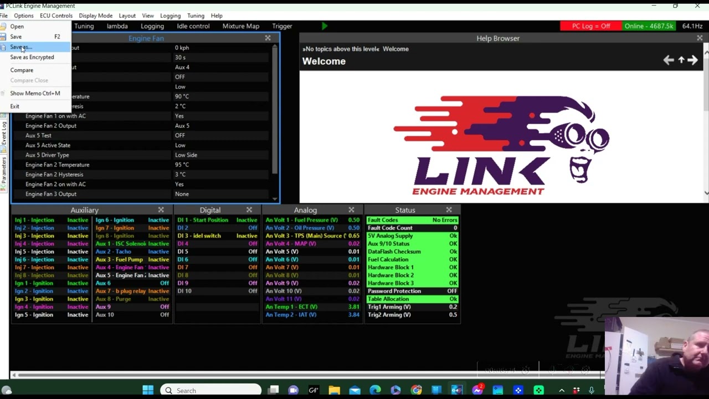Select Aux 5 Active State Low value
Screen dimensions: 709x399
tap(180, 145)
